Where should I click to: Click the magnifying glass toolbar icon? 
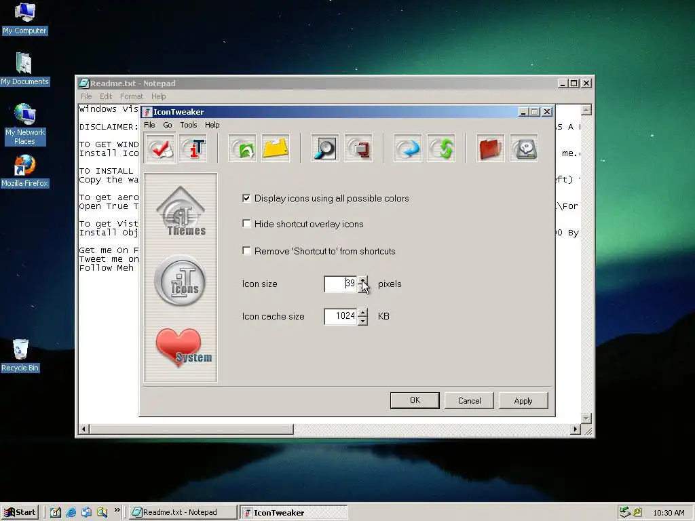pos(325,149)
